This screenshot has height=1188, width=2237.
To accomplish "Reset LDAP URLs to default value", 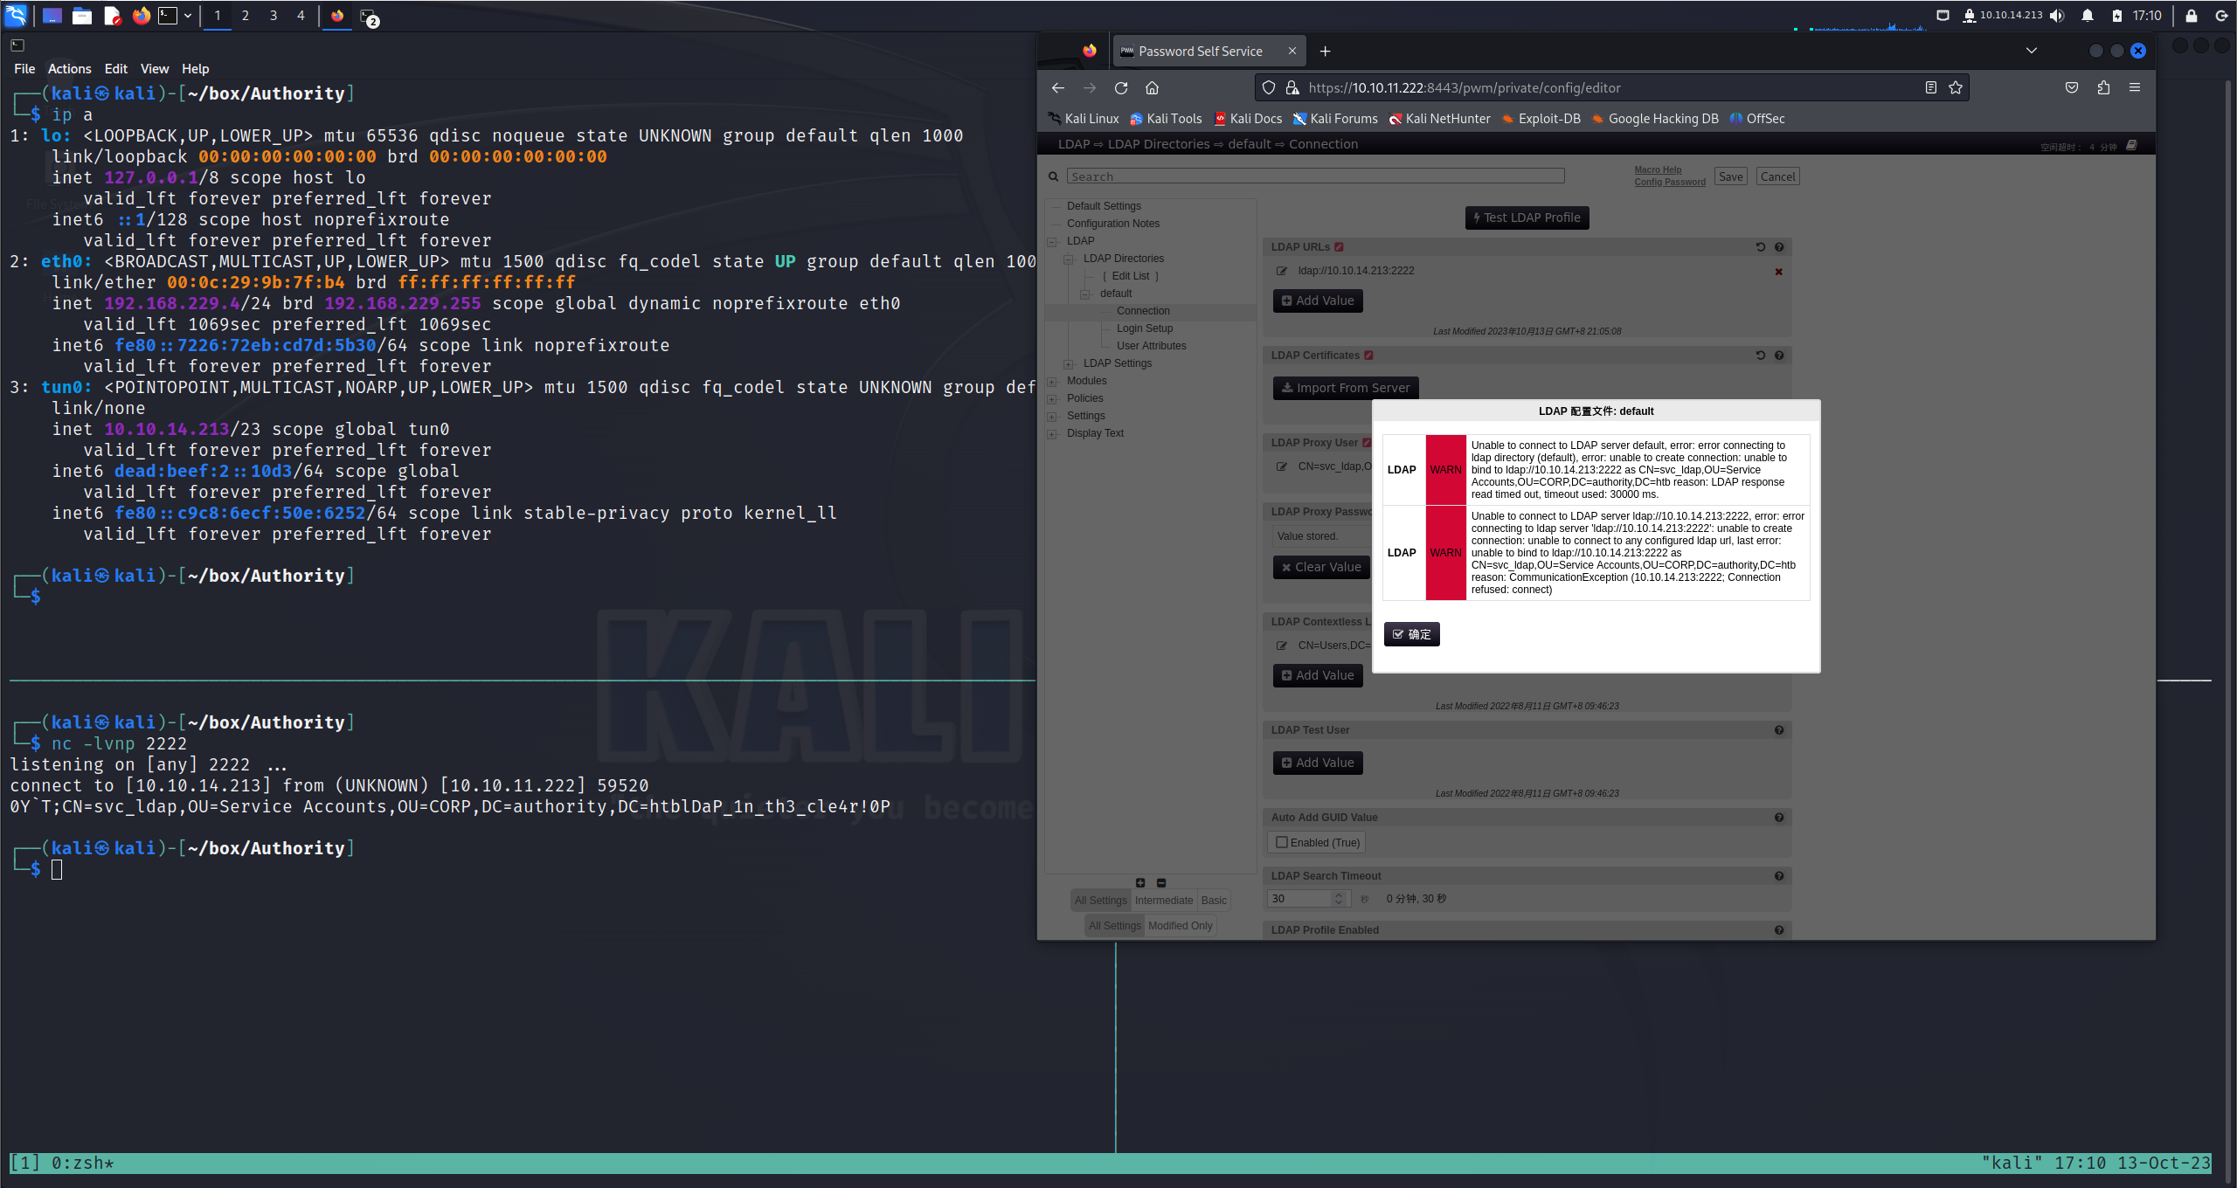I will (1761, 247).
